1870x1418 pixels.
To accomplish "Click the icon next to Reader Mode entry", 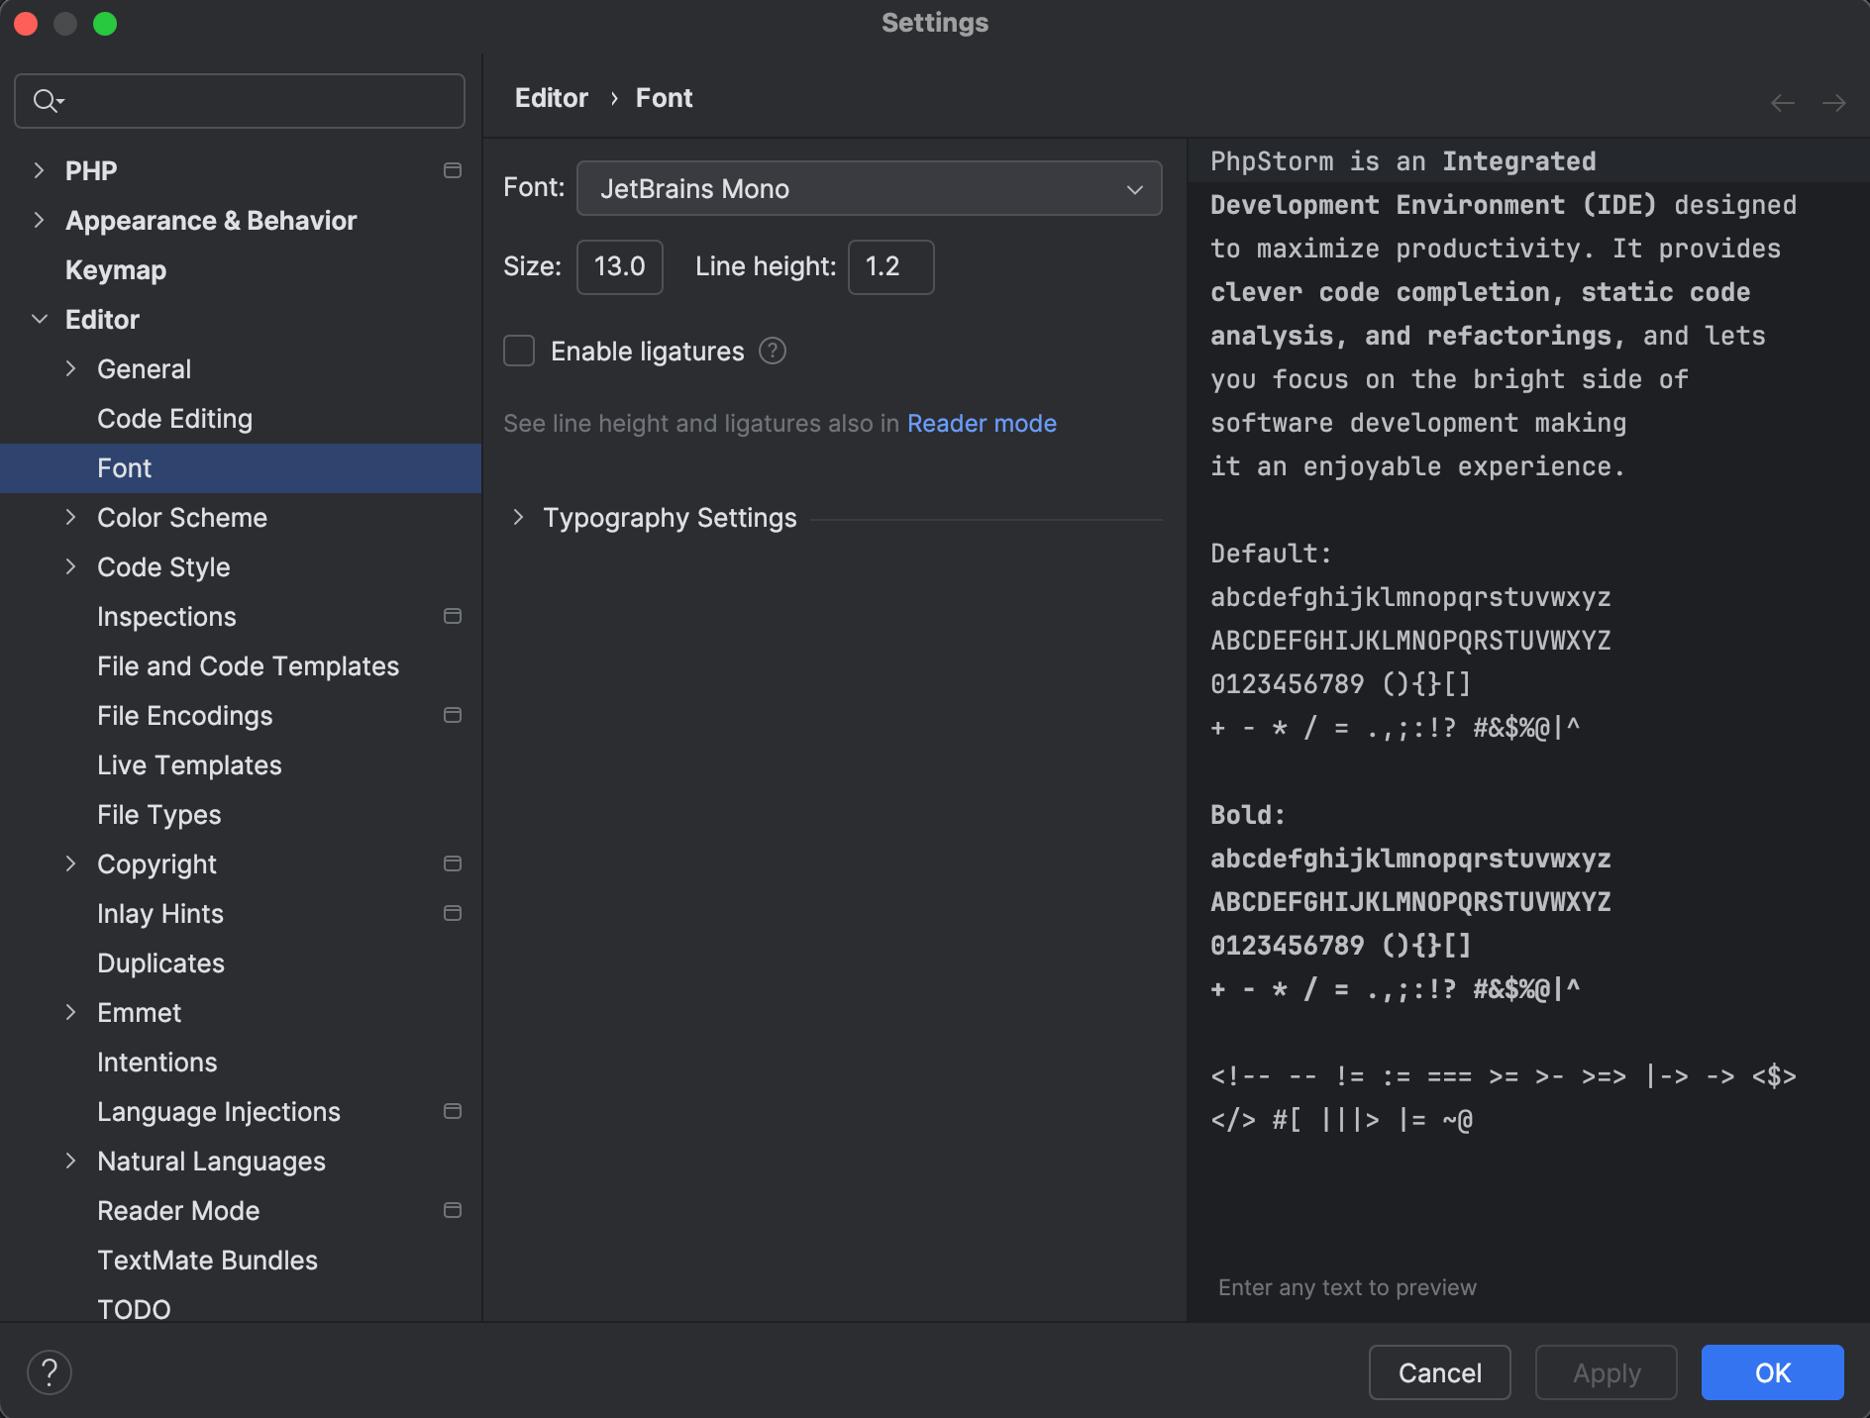I will click(453, 1210).
